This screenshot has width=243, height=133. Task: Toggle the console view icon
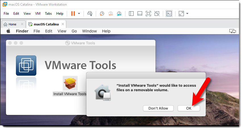click(169, 14)
